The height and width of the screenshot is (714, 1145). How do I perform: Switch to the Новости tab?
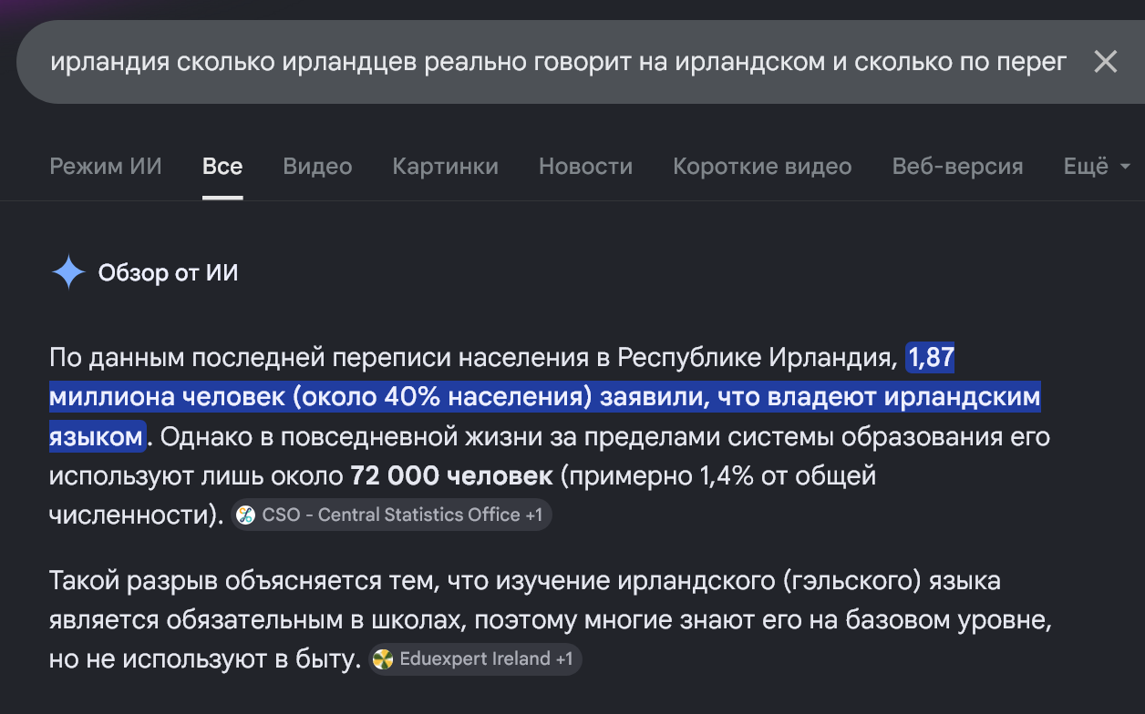point(585,167)
